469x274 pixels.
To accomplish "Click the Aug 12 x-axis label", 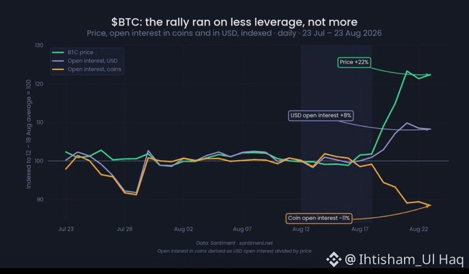I will pos(301,229).
